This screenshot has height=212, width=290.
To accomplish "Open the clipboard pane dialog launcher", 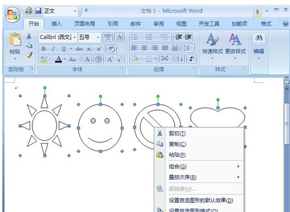I will [32, 68].
